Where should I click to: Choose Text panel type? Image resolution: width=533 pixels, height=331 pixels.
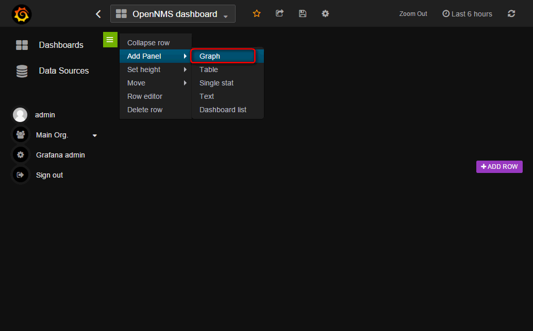tap(228, 96)
